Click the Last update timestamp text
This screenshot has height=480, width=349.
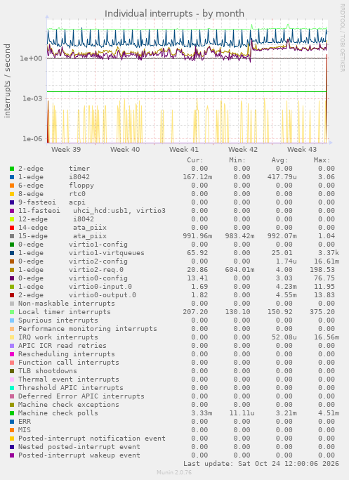coord(261,464)
